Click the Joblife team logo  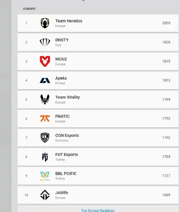pyautogui.click(x=45, y=195)
